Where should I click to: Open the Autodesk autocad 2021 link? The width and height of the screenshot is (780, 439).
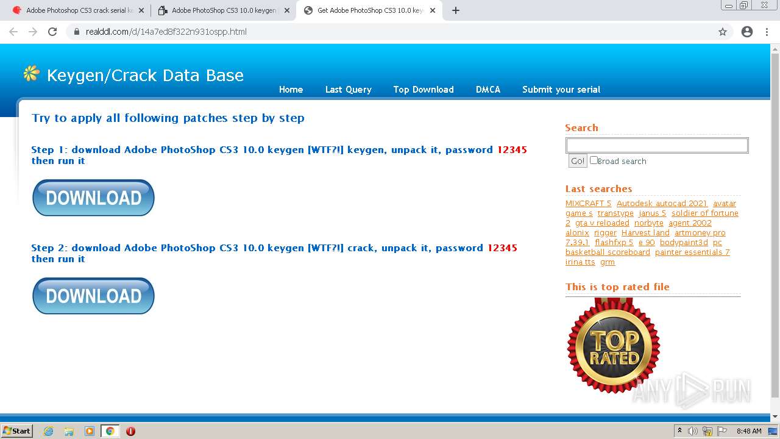pyautogui.click(x=662, y=204)
